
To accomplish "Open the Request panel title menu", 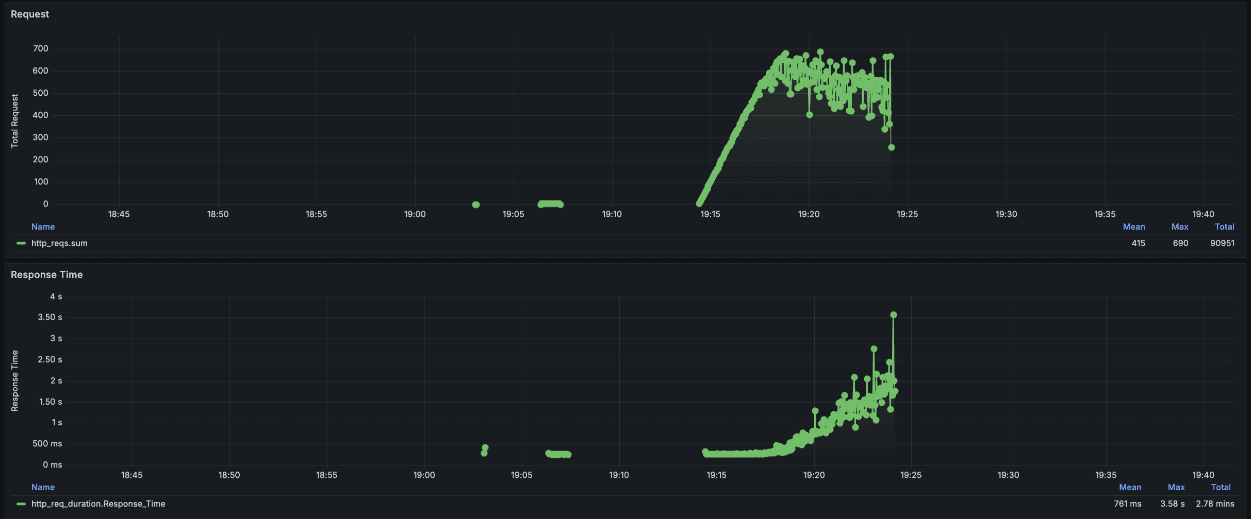I will (x=30, y=14).
